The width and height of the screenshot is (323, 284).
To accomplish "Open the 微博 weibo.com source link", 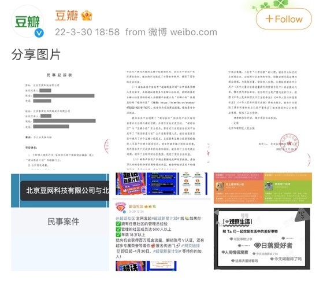I will click(183, 32).
